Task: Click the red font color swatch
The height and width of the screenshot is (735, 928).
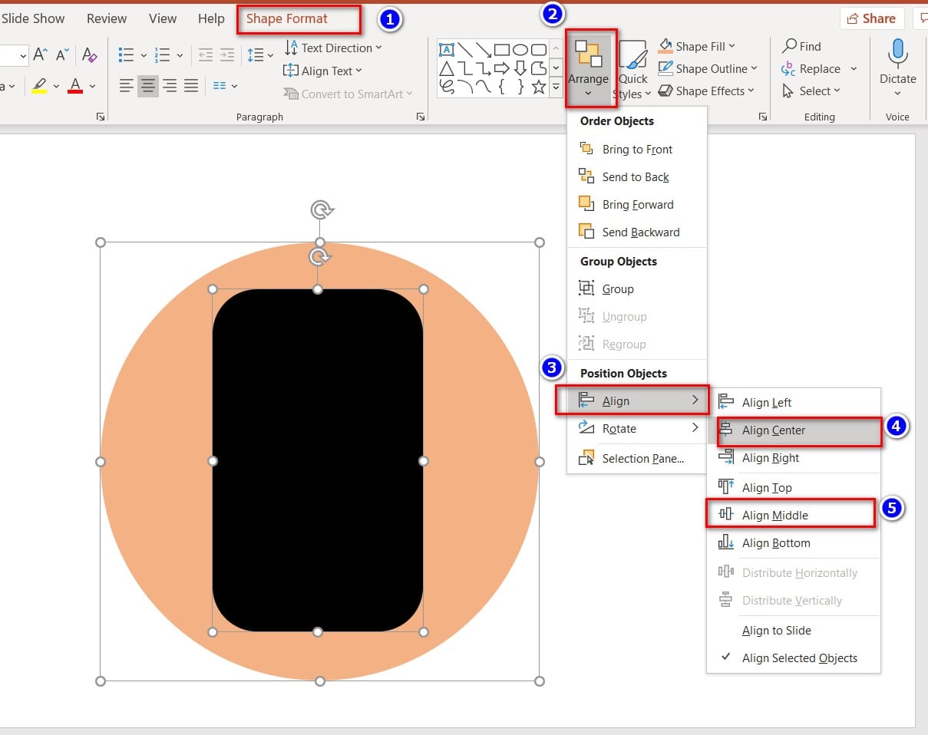Action: 75,86
